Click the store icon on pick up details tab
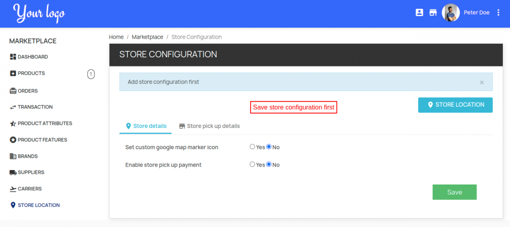This screenshot has width=510, height=227. click(x=182, y=126)
